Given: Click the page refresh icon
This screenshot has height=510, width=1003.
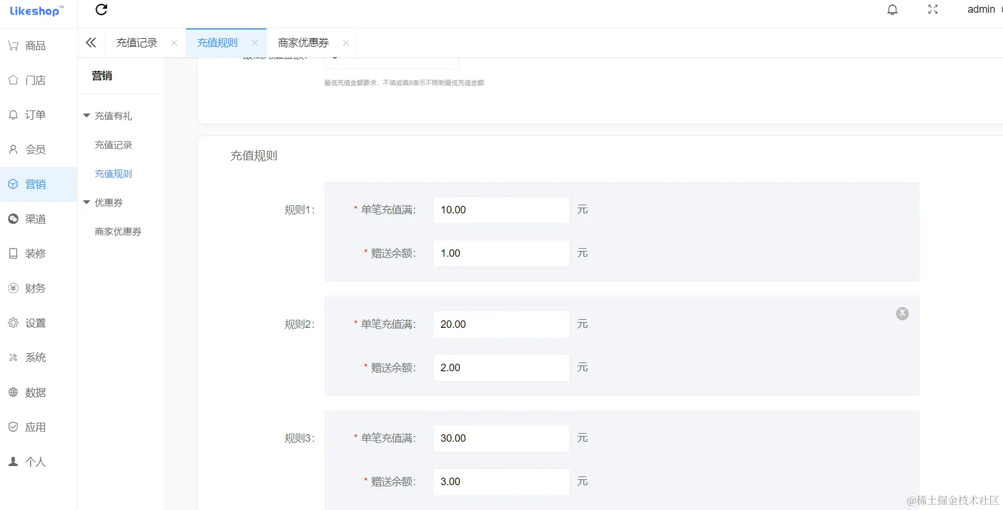Looking at the screenshot, I should point(102,9).
